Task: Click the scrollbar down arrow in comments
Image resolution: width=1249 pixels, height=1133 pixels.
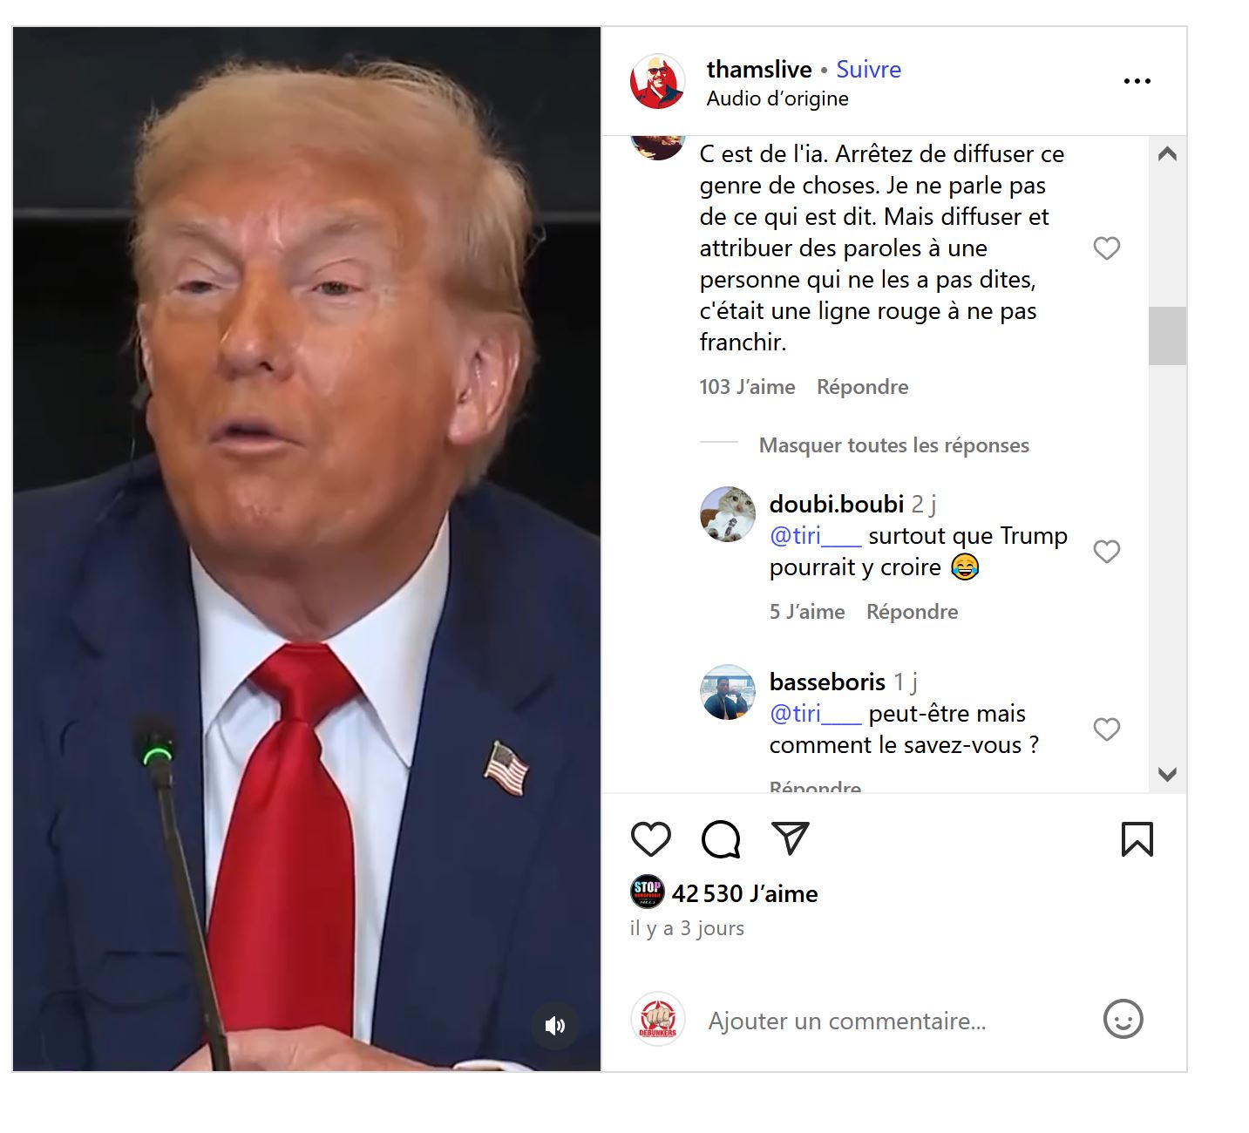Action: 1167,774
